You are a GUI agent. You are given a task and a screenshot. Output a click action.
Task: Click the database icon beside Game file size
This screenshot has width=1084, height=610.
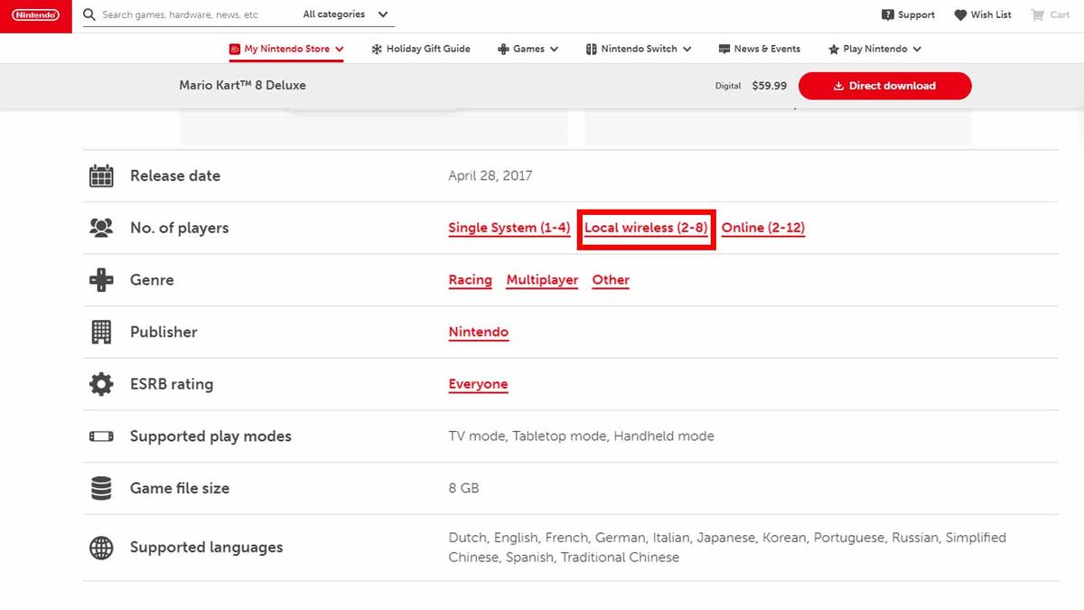(99, 488)
